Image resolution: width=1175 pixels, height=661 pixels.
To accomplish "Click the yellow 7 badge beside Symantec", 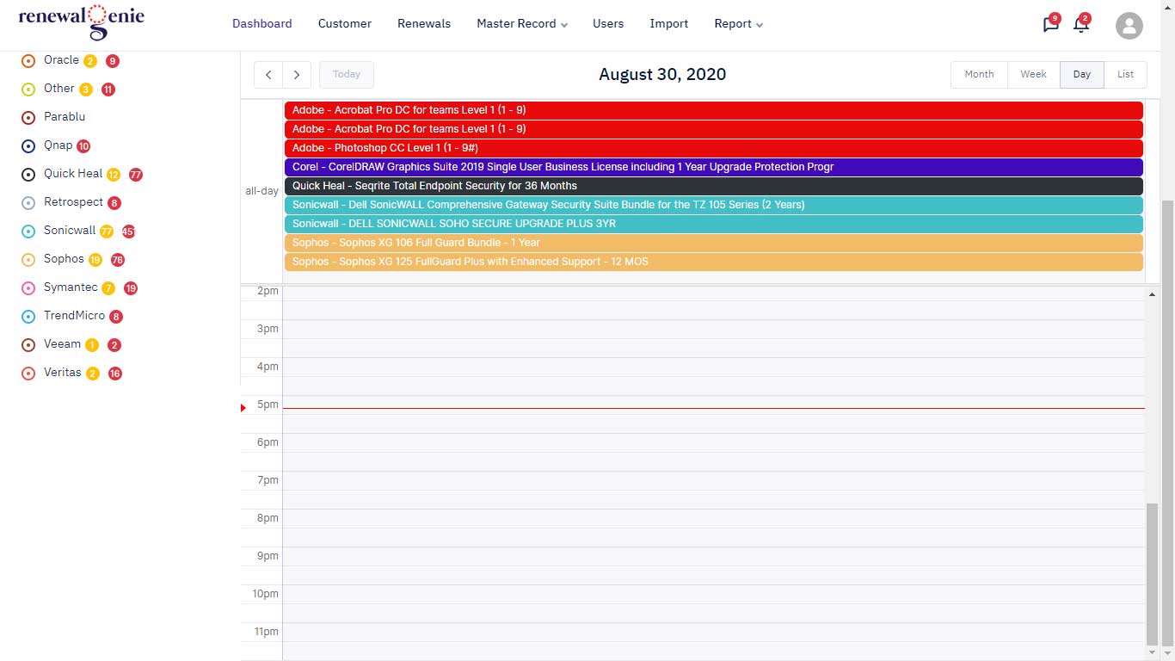I will [x=108, y=288].
